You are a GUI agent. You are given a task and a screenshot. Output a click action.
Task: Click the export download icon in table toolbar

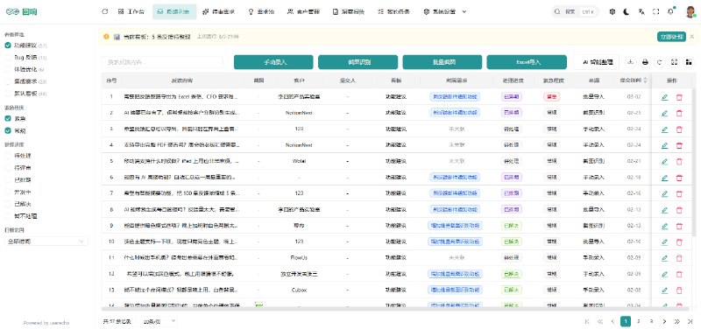(630, 62)
